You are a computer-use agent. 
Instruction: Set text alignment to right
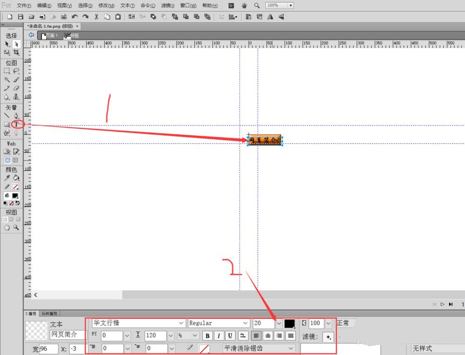(x=279, y=336)
